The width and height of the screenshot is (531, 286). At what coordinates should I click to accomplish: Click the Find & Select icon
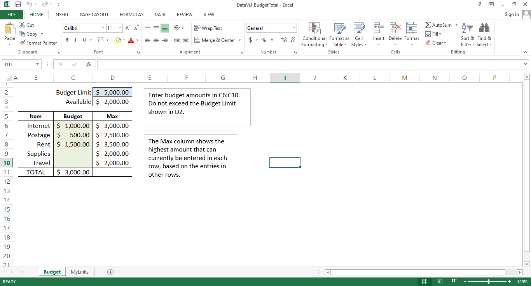tap(484, 34)
